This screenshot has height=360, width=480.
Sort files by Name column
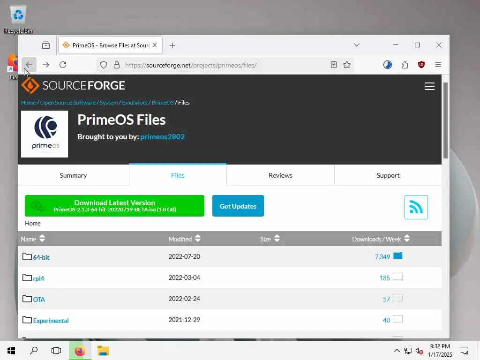[33, 239]
